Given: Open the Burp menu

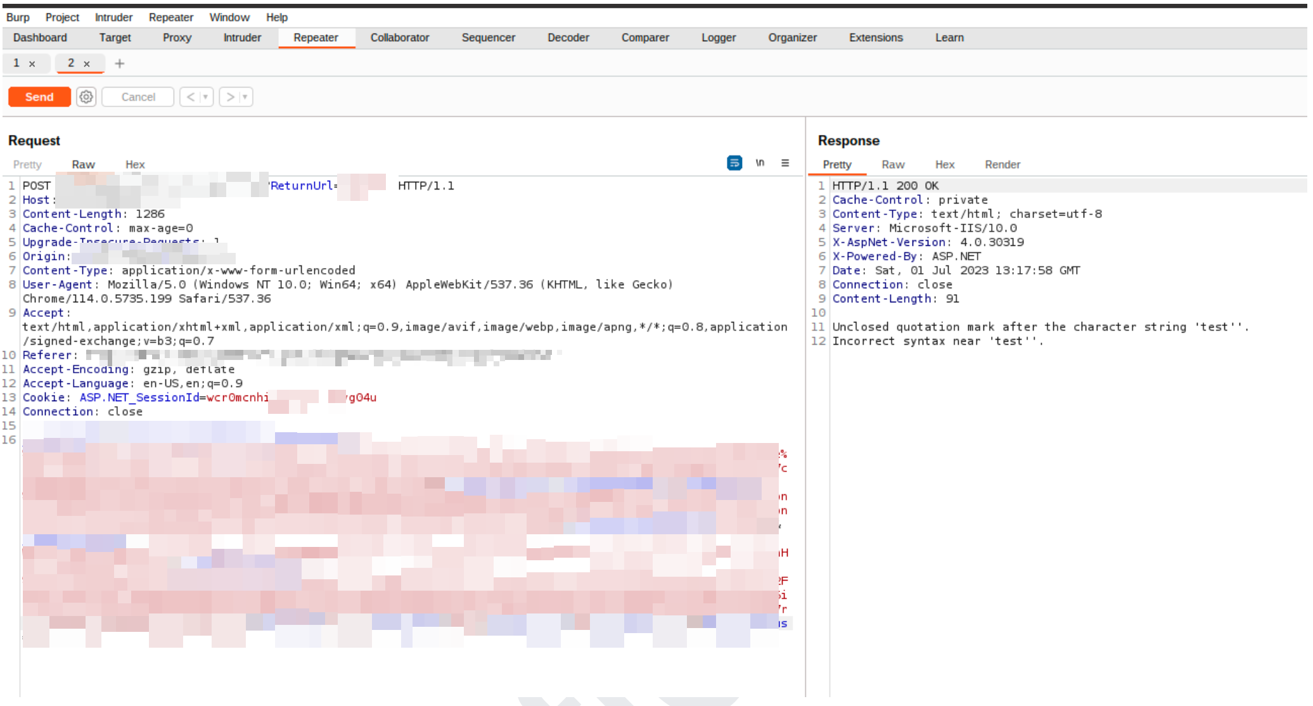Looking at the screenshot, I should [x=18, y=17].
